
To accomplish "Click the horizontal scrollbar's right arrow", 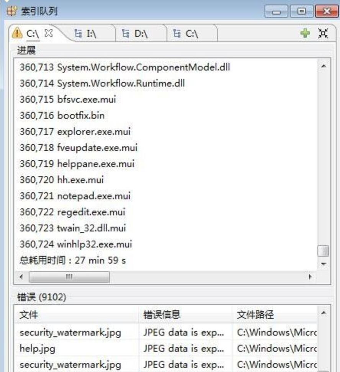I will coord(310,277).
